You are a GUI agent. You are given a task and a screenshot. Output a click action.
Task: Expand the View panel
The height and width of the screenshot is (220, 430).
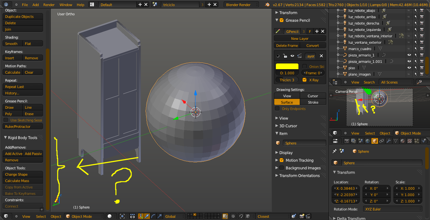coord(276,118)
